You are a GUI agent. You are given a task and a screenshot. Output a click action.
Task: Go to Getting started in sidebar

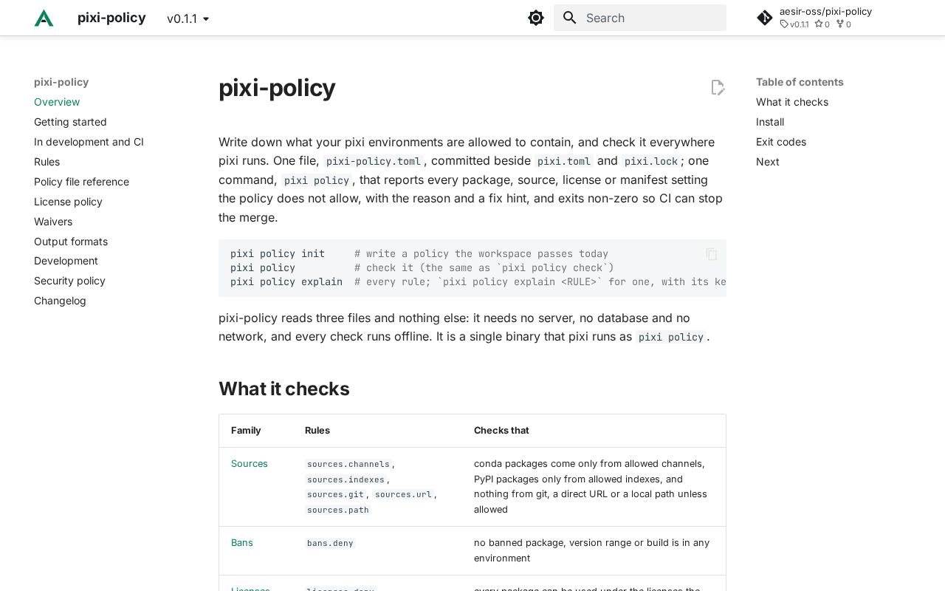(70, 122)
